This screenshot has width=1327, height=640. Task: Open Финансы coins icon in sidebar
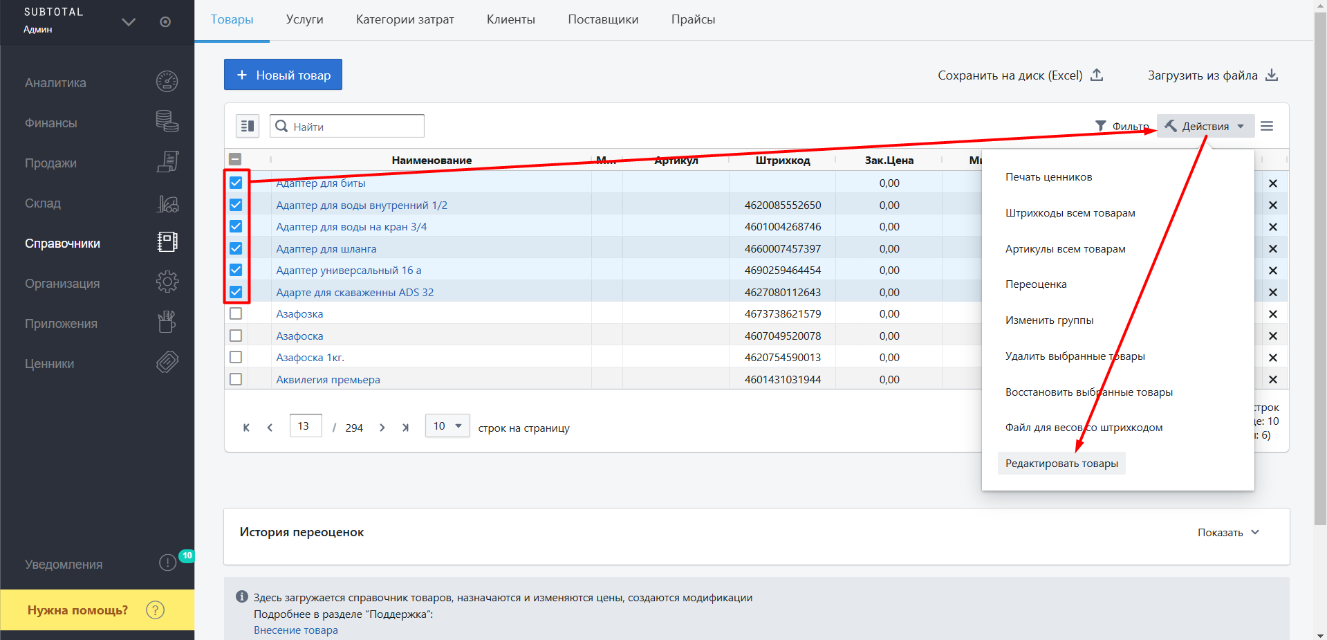[167, 122]
